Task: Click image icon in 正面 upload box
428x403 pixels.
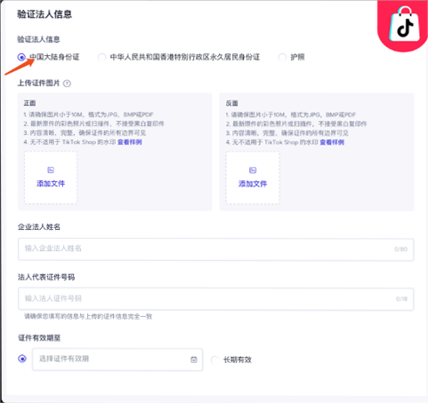Action: click(51, 170)
